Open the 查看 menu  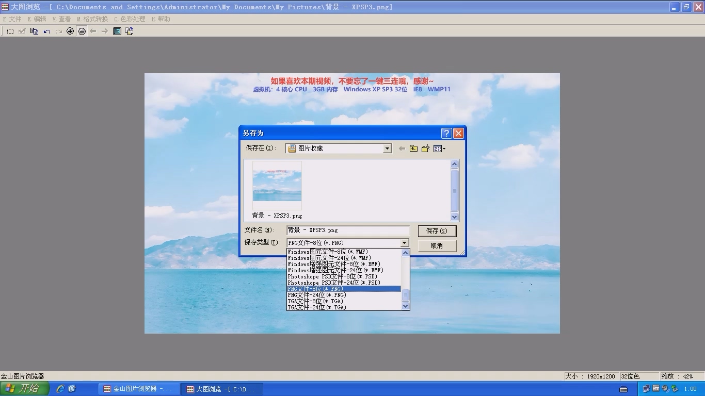61,19
